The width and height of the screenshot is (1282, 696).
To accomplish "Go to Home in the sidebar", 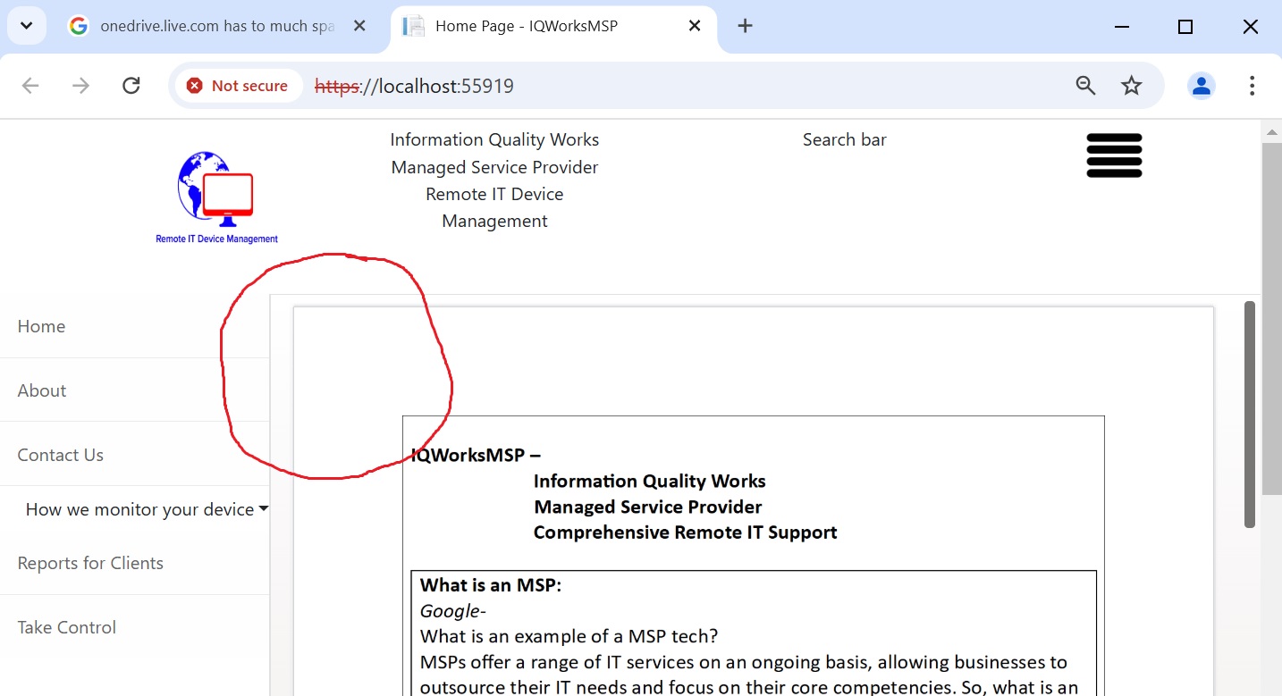I will [x=41, y=326].
